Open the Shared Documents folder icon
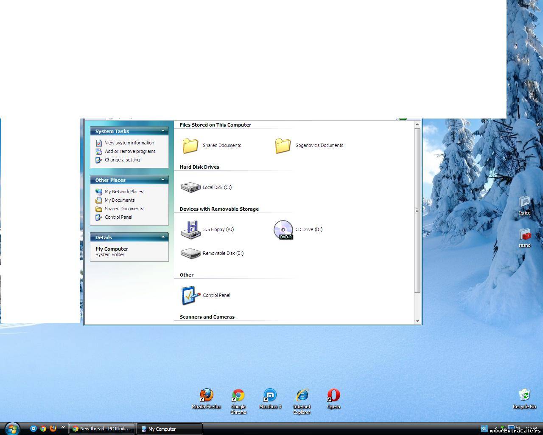 click(x=190, y=146)
